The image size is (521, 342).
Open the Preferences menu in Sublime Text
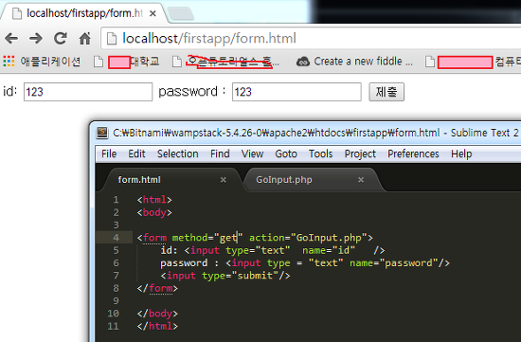pyautogui.click(x=413, y=153)
